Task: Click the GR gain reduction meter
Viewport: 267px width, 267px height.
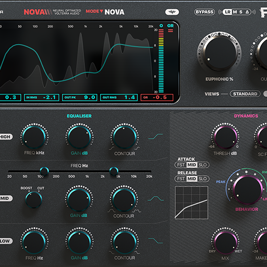Action: point(171,31)
